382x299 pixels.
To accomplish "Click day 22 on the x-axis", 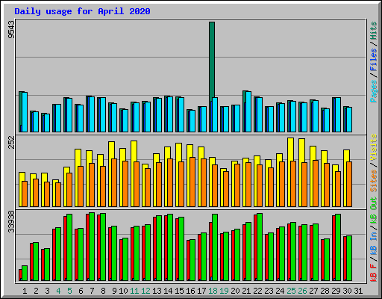I will pos(257,291).
